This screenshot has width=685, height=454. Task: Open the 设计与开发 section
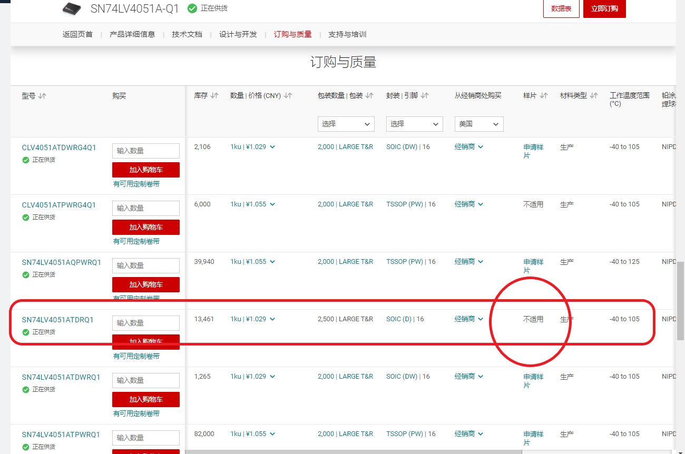[x=238, y=34]
